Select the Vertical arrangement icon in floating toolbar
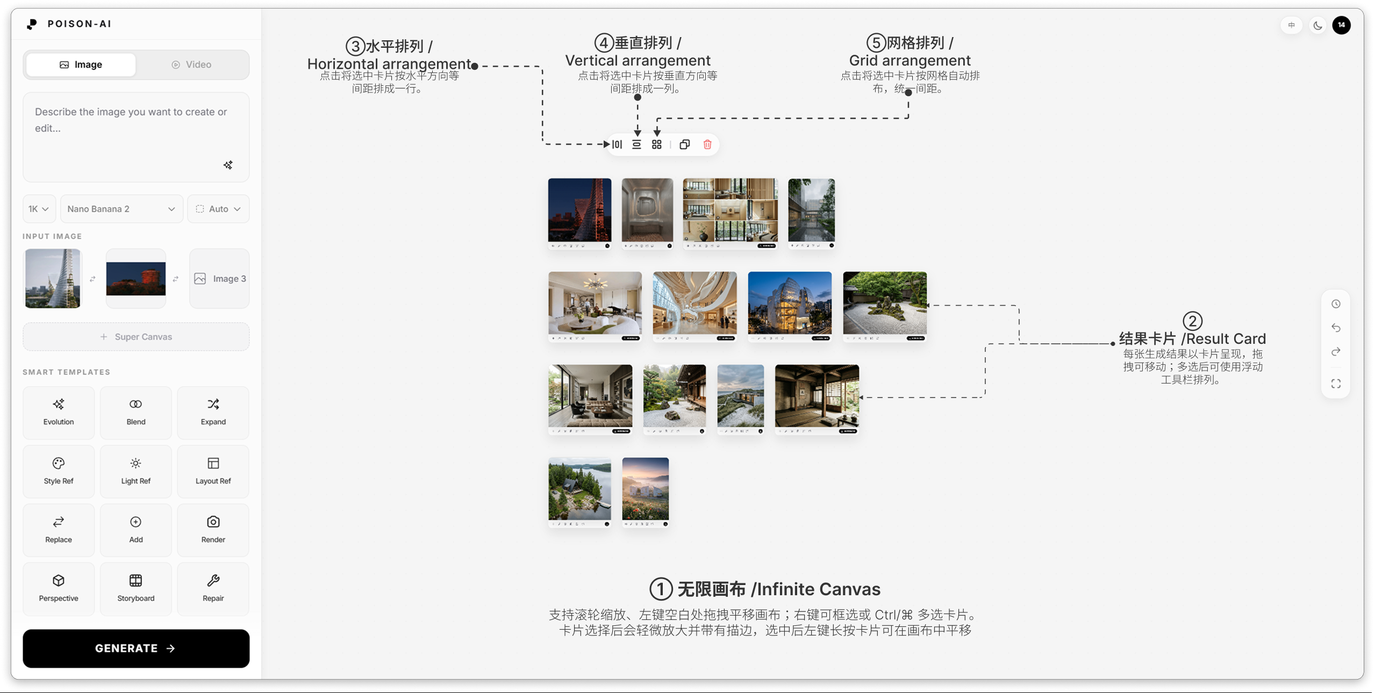The image size is (1375, 693). coord(636,144)
